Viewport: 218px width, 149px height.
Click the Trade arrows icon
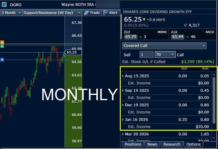pyautogui.click(x=86, y=13)
